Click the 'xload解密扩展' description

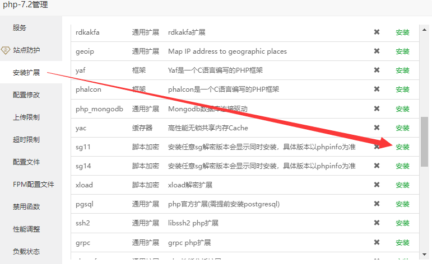point(190,185)
